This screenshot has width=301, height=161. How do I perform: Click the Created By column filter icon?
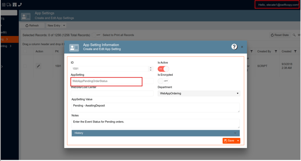tap(276, 52)
